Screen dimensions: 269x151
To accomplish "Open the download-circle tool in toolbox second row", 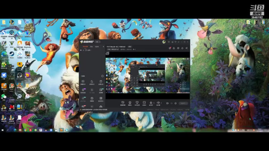I will pos(92,91).
